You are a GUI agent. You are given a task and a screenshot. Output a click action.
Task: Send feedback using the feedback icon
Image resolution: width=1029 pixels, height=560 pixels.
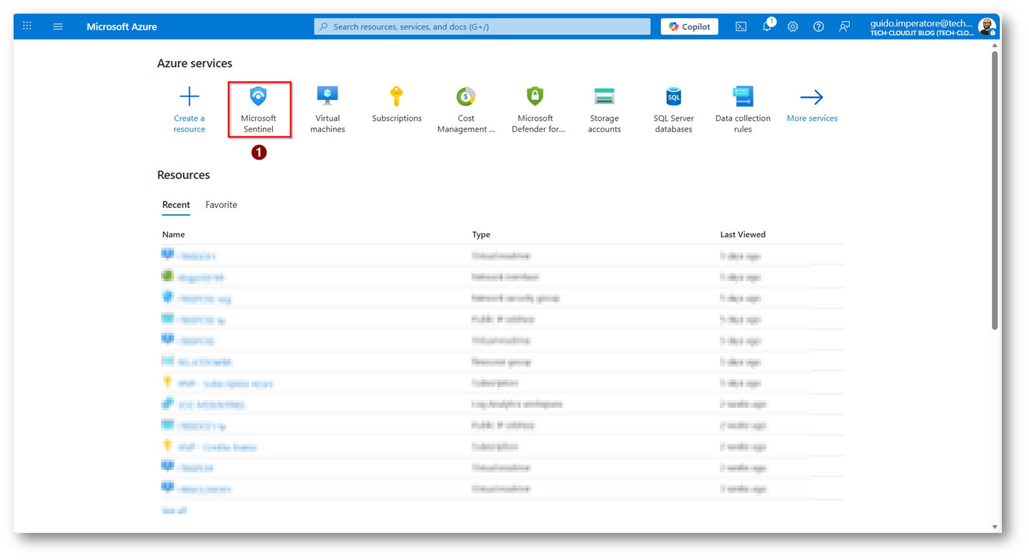[x=845, y=26]
